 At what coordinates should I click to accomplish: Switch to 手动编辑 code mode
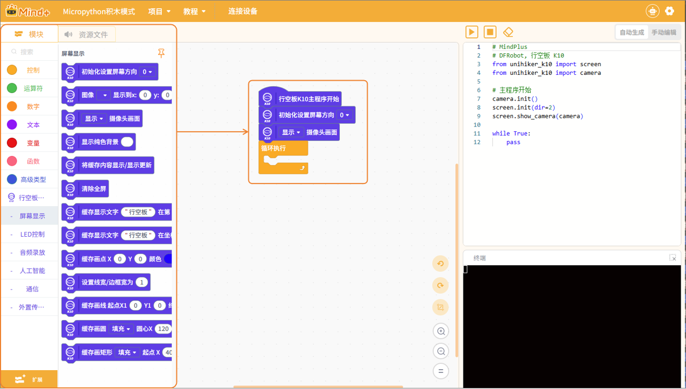click(664, 32)
